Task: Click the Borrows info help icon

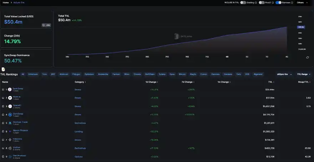Action: click(x=292, y=2)
